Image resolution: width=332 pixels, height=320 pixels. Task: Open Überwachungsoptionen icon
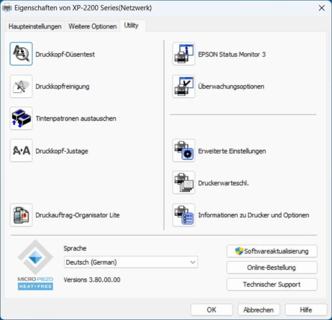(184, 86)
